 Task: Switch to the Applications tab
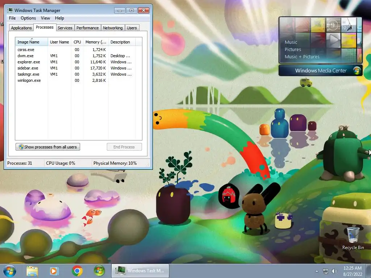coord(21,28)
